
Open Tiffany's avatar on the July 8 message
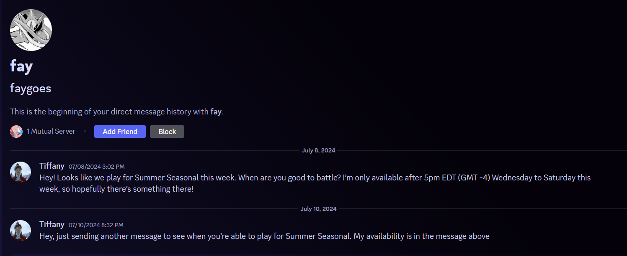[21, 172]
